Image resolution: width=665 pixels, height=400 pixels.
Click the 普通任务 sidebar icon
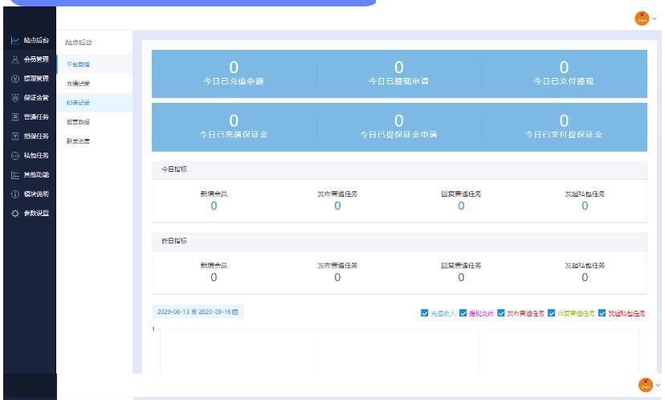pos(14,117)
